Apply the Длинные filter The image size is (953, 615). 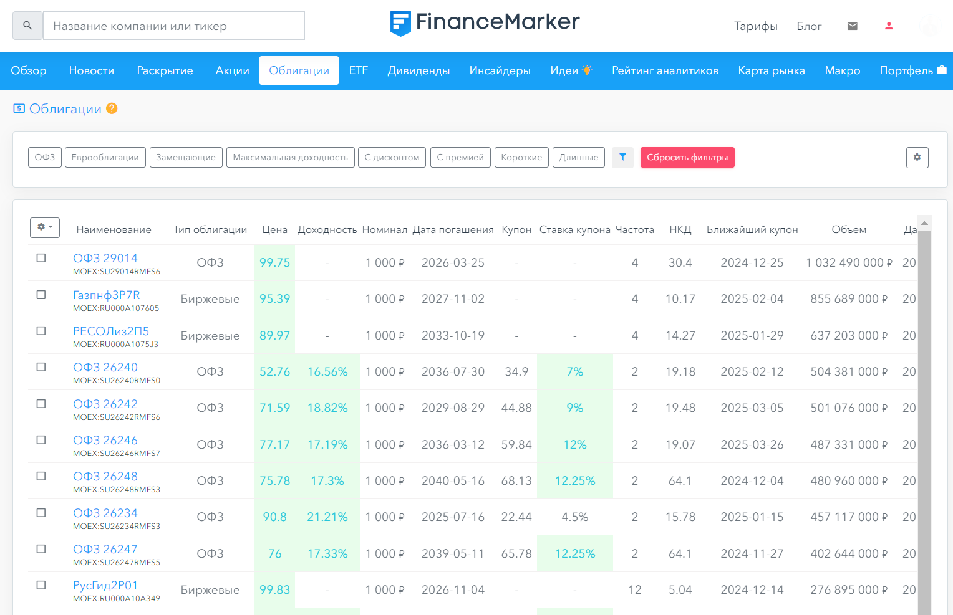tap(579, 158)
